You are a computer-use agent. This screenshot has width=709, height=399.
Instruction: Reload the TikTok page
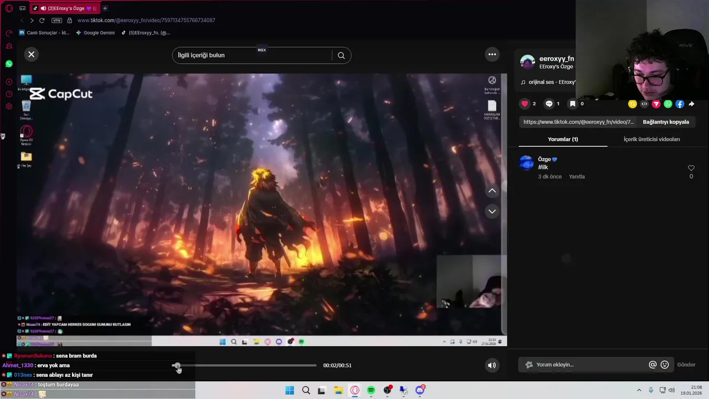(42, 21)
